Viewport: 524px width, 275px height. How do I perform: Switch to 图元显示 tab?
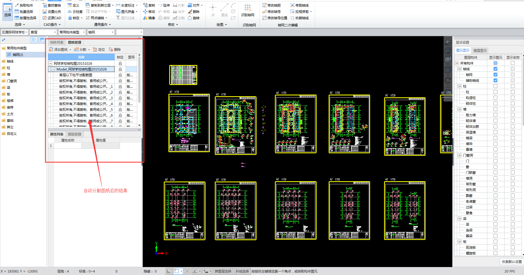[463, 50]
